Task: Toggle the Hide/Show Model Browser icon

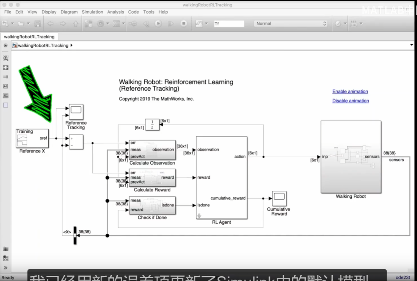Action: click(x=6, y=45)
